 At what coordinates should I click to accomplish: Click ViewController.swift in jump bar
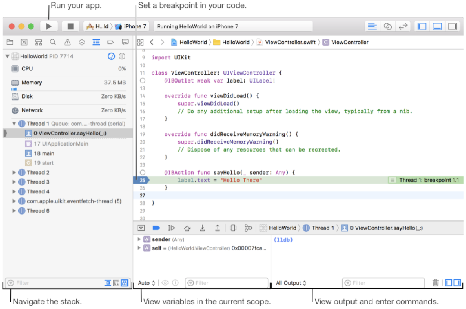(x=286, y=42)
